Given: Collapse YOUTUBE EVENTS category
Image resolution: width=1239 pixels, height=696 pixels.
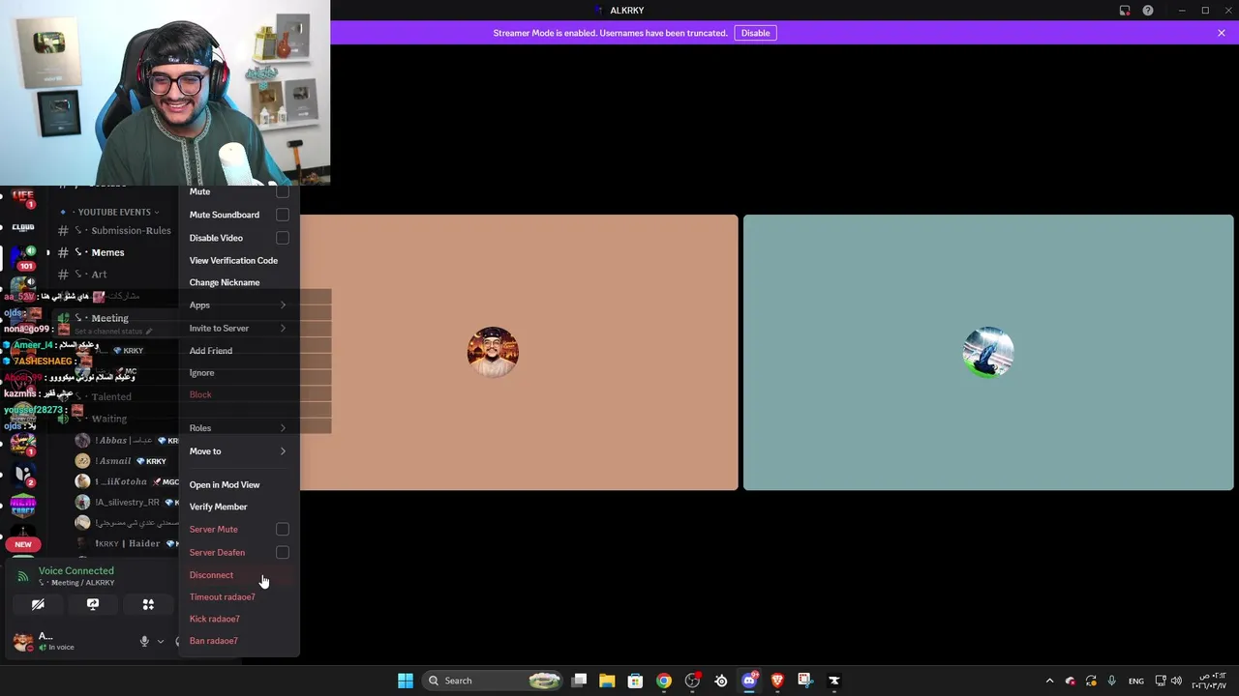Looking at the screenshot, I should (113, 212).
